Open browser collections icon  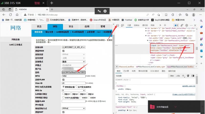[x=187, y=15]
